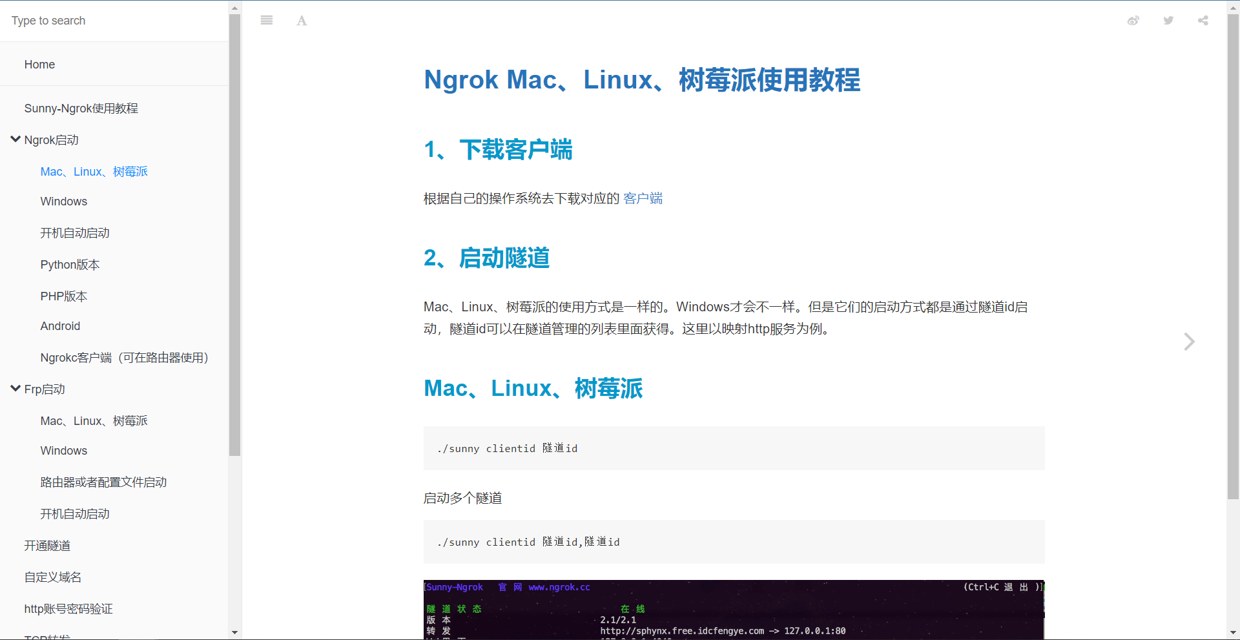Share the page on Weibo

(x=1133, y=21)
